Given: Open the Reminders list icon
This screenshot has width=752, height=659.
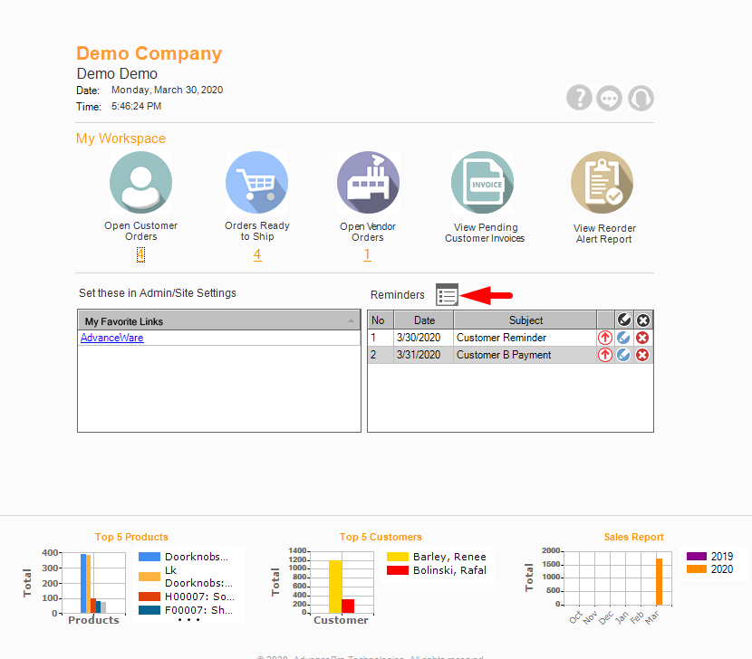Looking at the screenshot, I should coord(447,294).
